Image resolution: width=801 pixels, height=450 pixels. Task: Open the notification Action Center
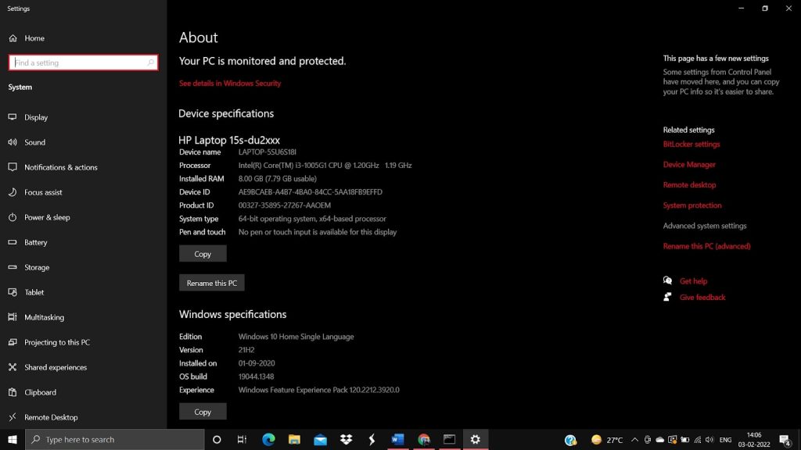[785, 440]
